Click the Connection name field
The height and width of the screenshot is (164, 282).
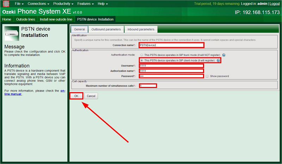[x=171, y=45]
